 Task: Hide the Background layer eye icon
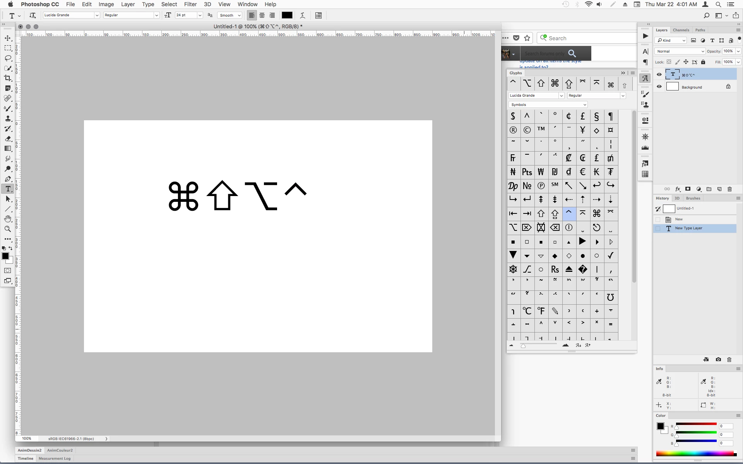[659, 87]
